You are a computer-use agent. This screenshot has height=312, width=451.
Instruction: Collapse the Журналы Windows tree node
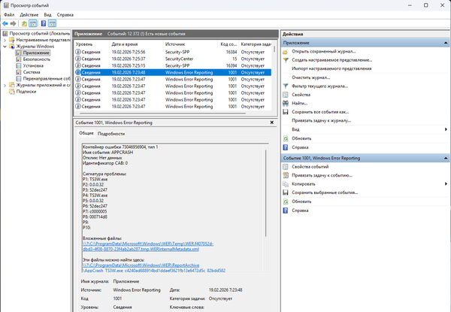pos(3,47)
